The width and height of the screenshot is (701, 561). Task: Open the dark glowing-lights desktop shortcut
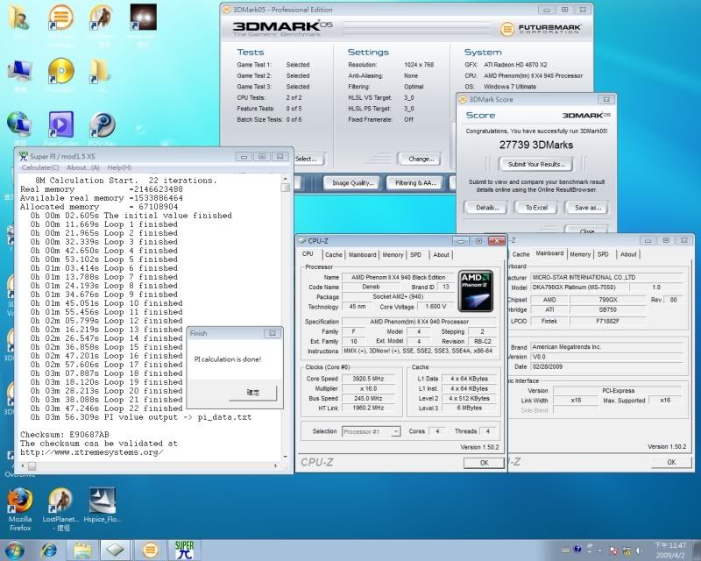pyautogui.click(x=143, y=17)
